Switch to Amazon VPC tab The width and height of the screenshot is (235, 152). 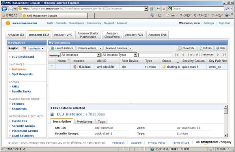[x=63, y=34]
